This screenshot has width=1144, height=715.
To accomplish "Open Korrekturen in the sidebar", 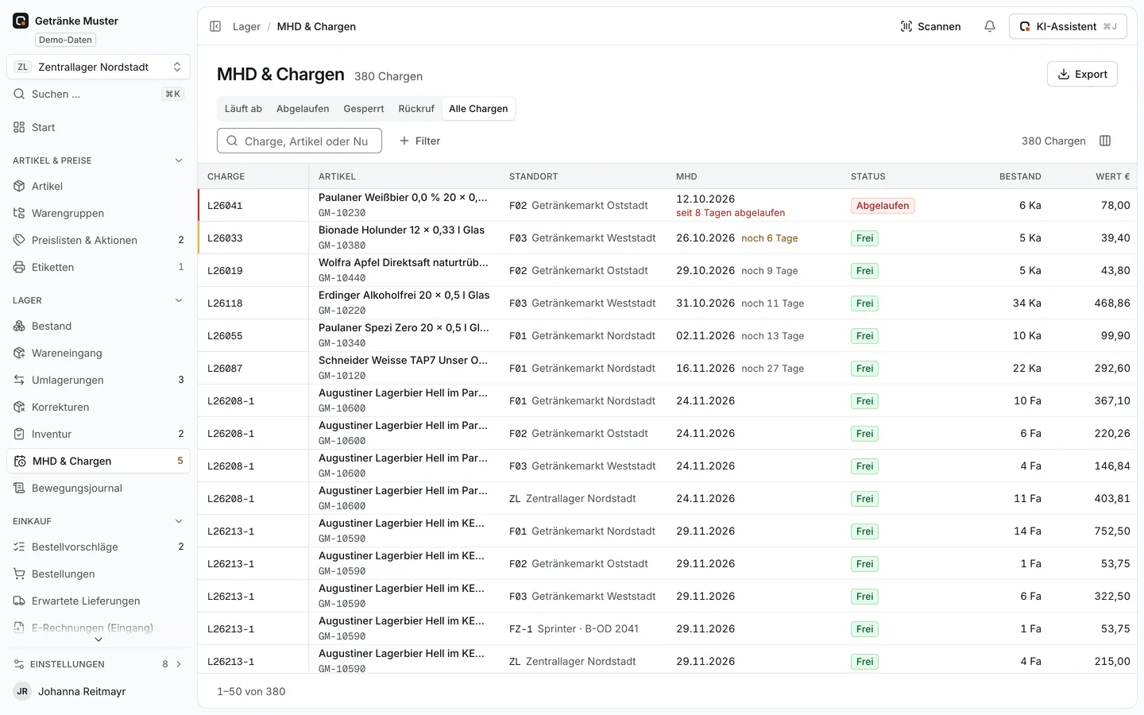I will coord(99,407).
